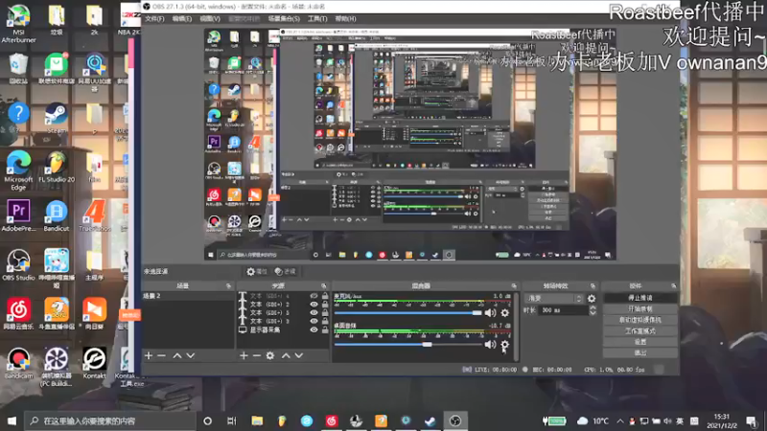Image resolution: width=767 pixels, height=431 pixels.
Task: Open the OBS Studio desktop shortcut
Action: (x=18, y=264)
